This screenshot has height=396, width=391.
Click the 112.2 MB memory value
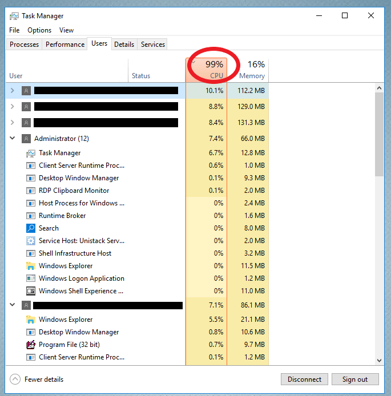pyautogui.click(x=251, y=90)
